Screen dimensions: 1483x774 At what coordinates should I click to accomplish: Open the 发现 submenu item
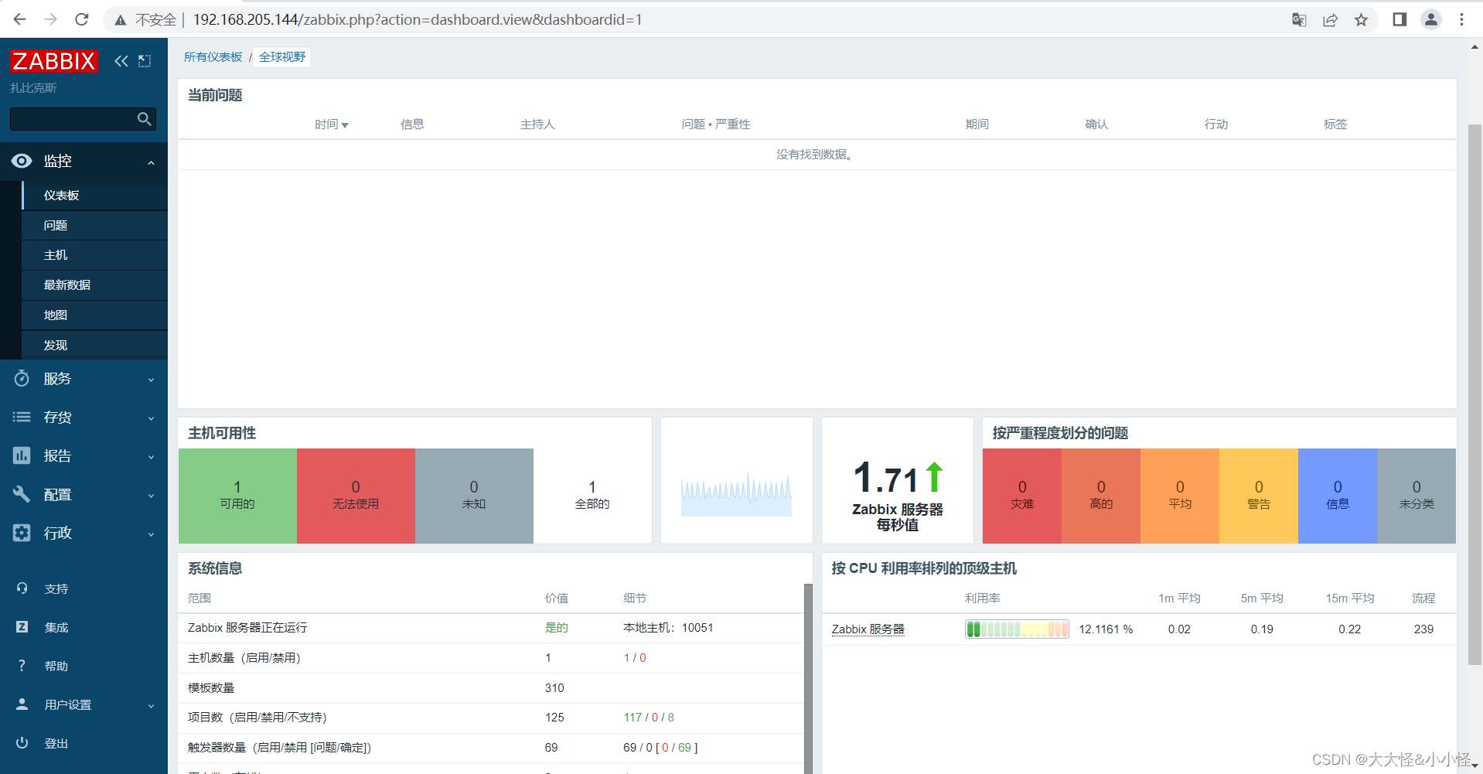tap(95, 346)
